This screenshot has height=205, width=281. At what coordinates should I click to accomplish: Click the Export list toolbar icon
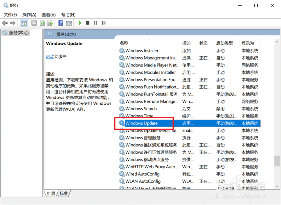click(50, 23)
